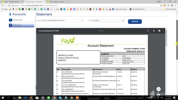
Task: Click the fit-to-page button in PDF viewer
Action: point(159,89)
